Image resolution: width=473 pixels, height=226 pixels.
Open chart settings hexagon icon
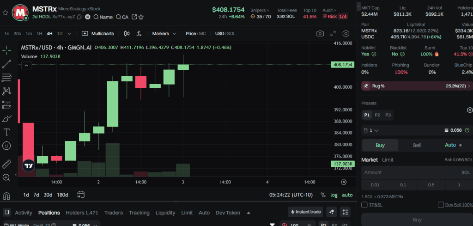click(346, 33)
